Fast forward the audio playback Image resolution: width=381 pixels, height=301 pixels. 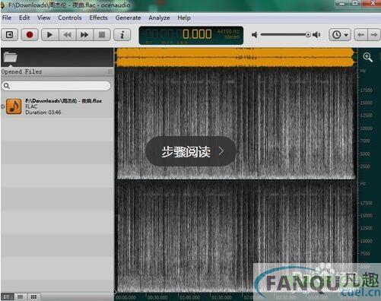(84, 35)
